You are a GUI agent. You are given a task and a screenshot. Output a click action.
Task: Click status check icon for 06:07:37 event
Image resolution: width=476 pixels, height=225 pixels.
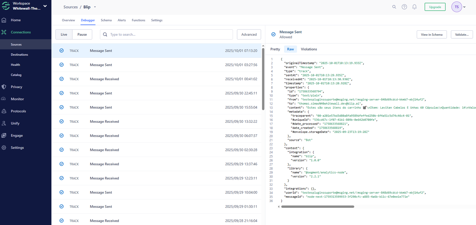pyautogui.click(x=62, y=136)
